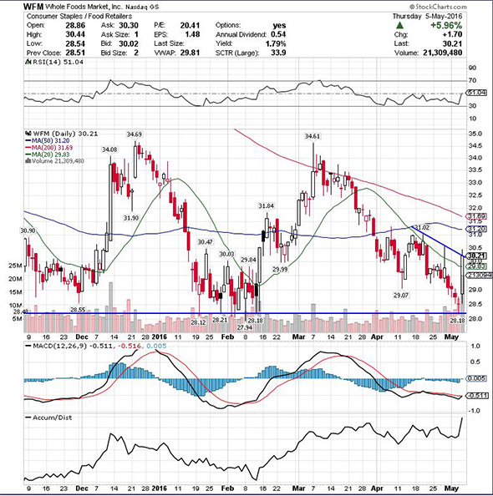
Task: Click the VWAP value 29.81
Action: click(x=190, y=53)
